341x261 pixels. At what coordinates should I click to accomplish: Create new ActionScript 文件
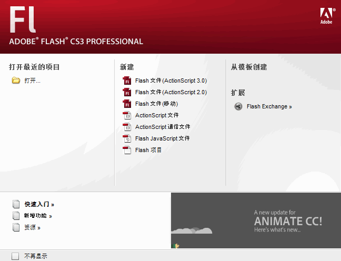point(157,115)
